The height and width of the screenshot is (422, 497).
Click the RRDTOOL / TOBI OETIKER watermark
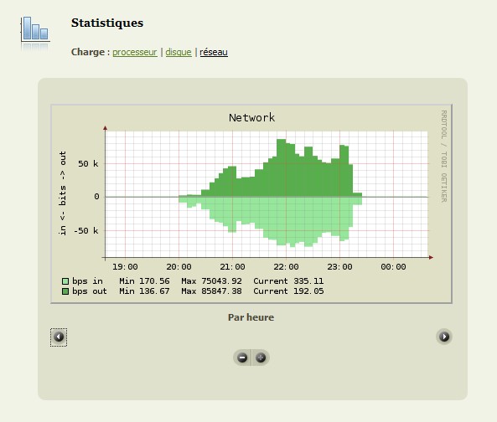pyautogui.click(x=443, y=156)
